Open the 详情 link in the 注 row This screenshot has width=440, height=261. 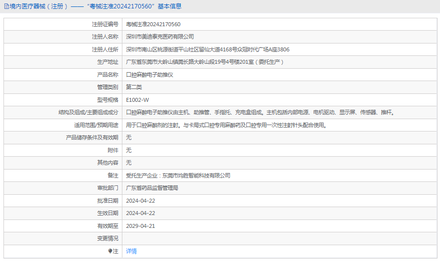click(x=131, y=251)
